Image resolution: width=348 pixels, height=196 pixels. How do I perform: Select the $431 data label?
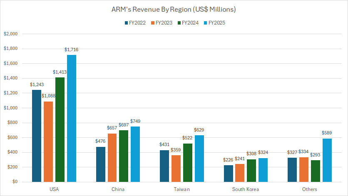point(164,144)
